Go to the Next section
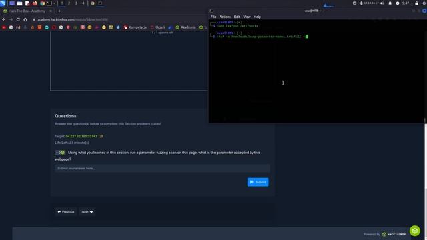The height and width of the screenshot is (240, 427). 87,212
